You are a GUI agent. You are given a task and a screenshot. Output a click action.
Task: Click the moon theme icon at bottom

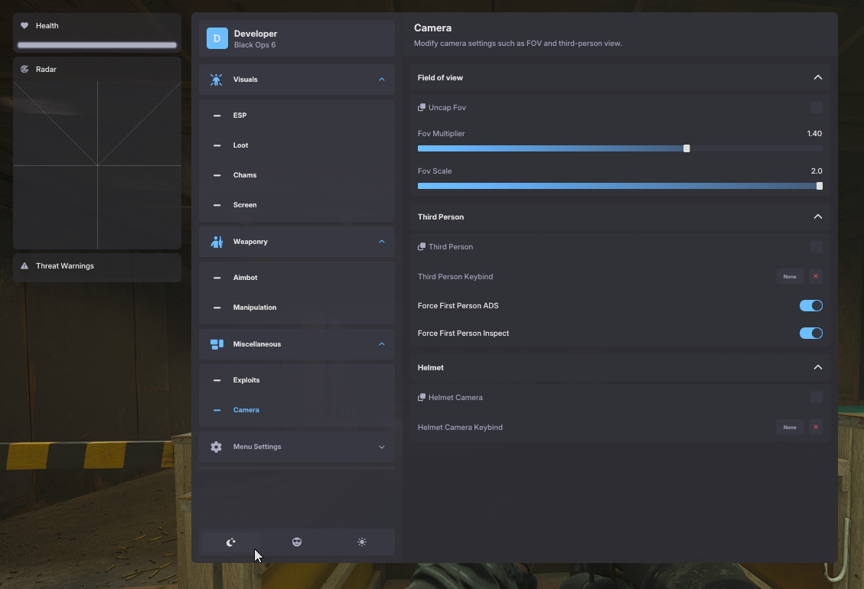point(231,542)
